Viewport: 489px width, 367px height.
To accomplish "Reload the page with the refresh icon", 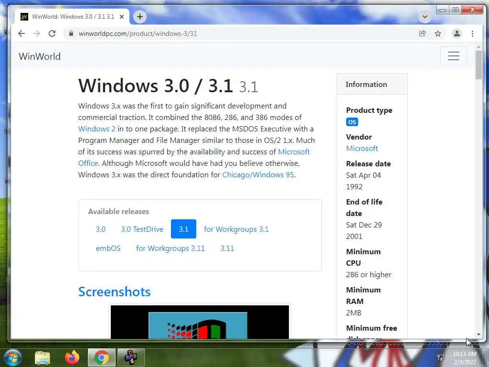I will (x=52, y=33).
